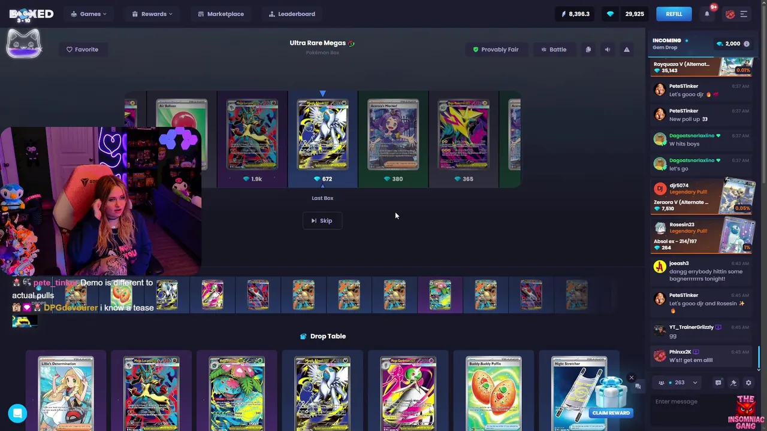Click the Drop Table heading icon
The height and width of the screenshot is (431, 767).
point(303,336)
